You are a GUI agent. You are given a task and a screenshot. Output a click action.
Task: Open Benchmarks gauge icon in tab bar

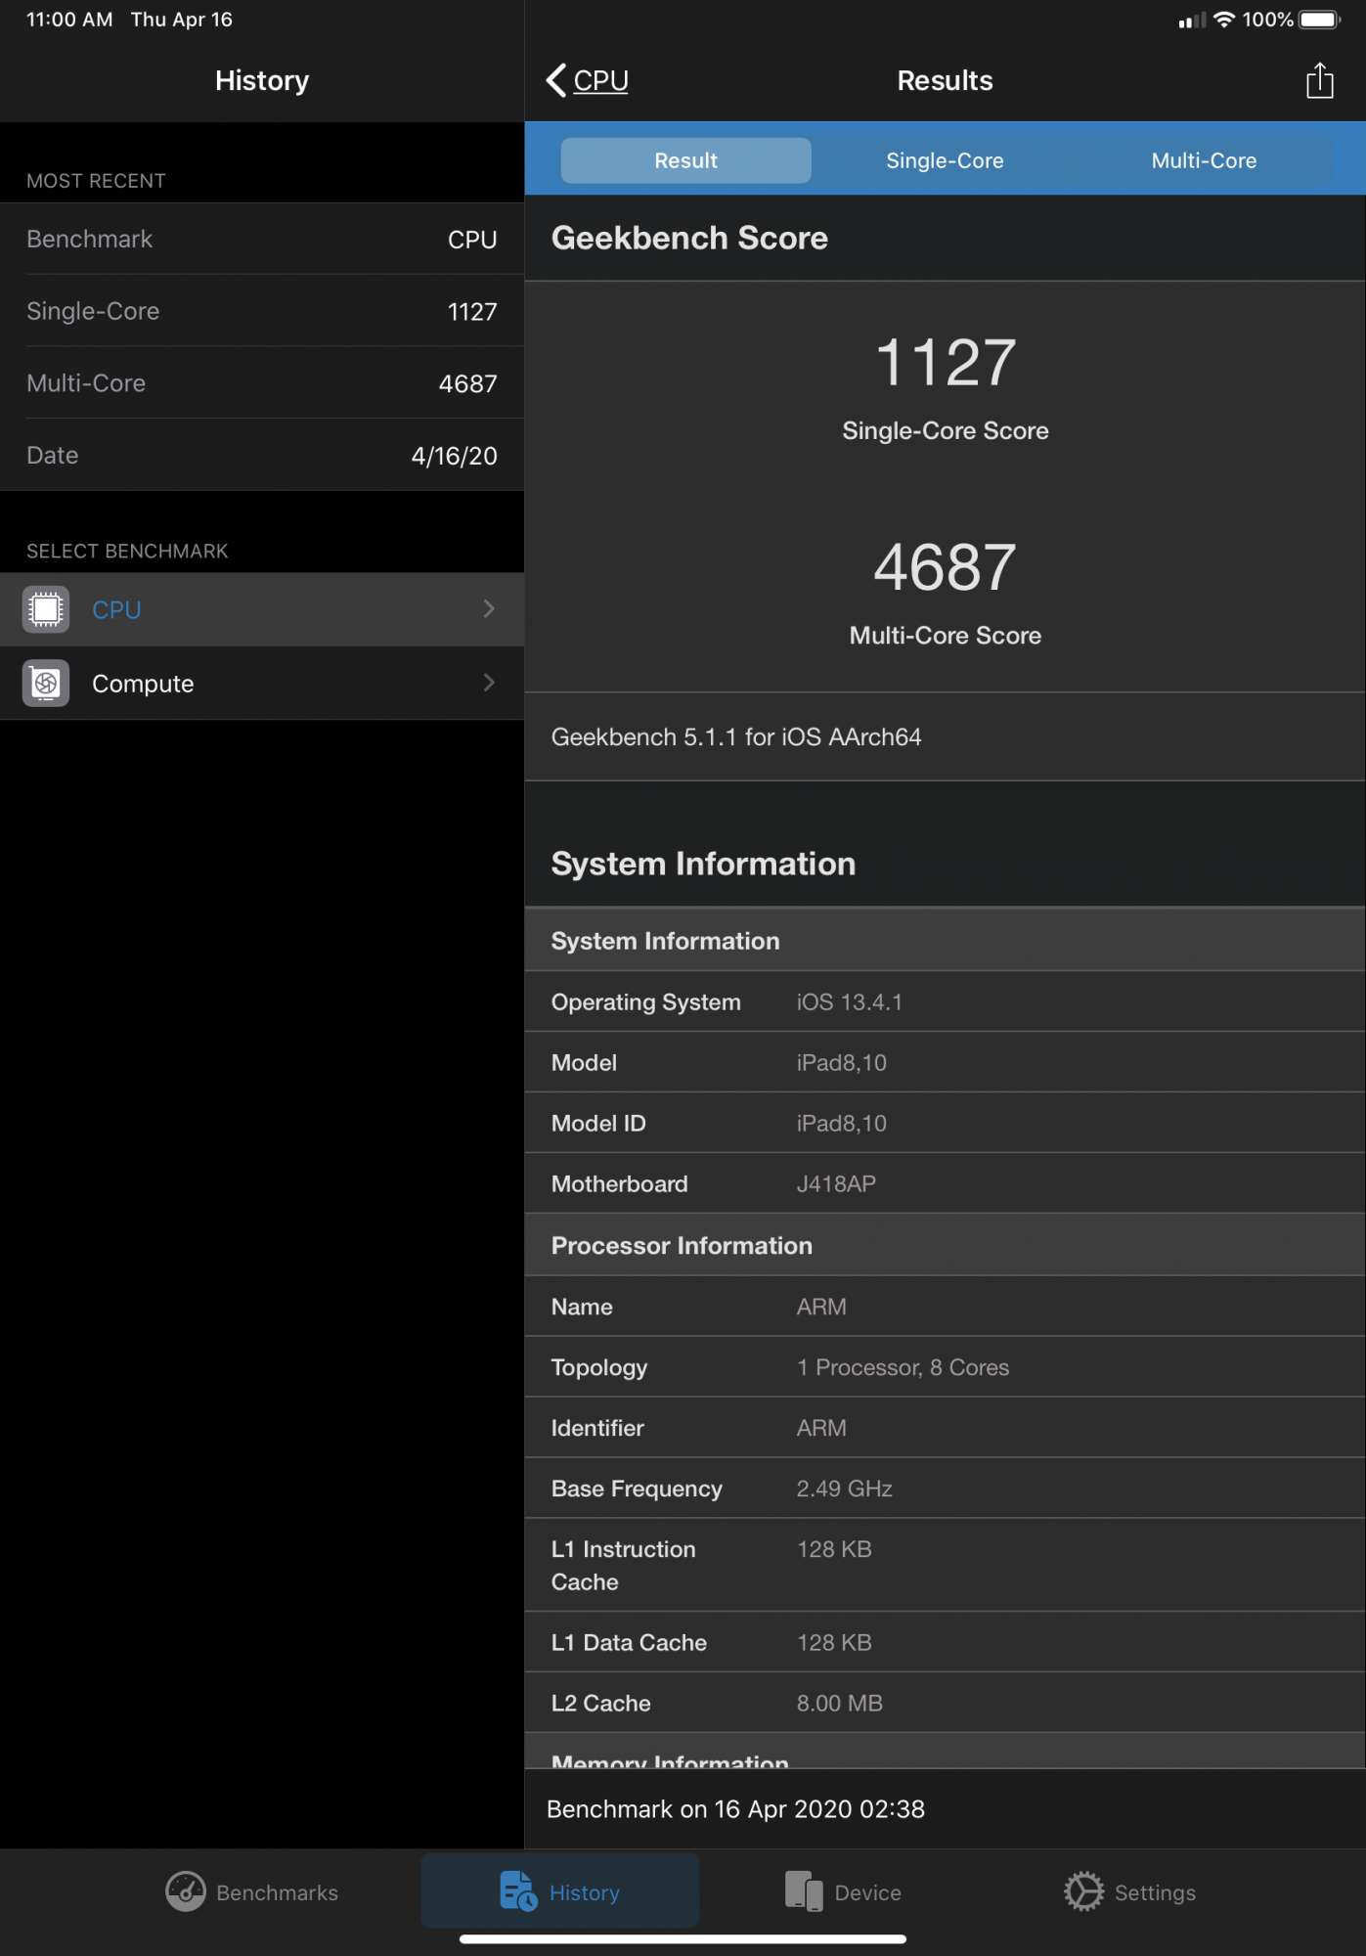coord(186,1891)
